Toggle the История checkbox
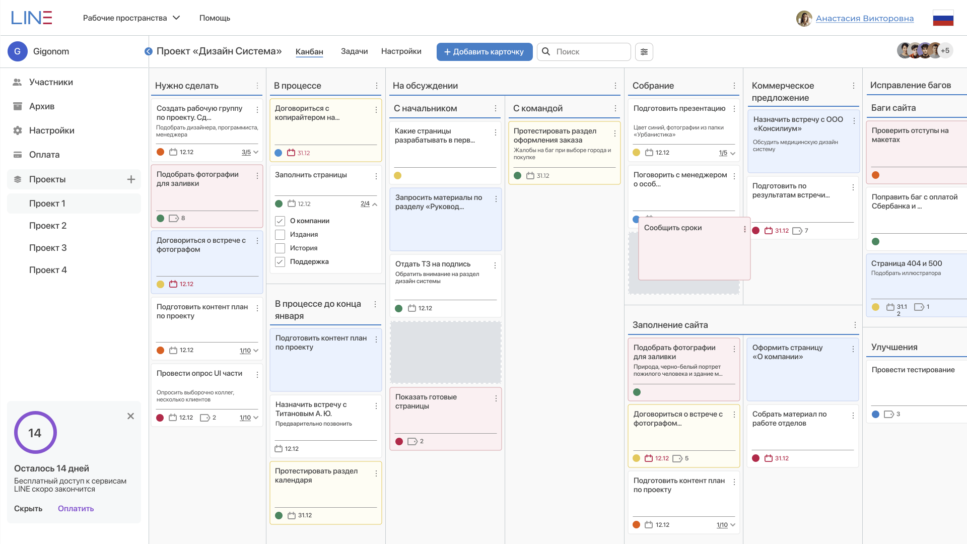967x544 pixels. tap(280, 248)
